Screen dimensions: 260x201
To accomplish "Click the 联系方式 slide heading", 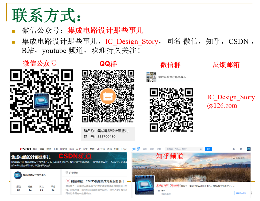I will [46, 15].
